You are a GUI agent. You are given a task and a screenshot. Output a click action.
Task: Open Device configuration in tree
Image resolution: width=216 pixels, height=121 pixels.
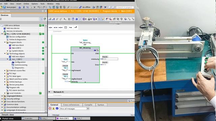(x=18, y=37)
